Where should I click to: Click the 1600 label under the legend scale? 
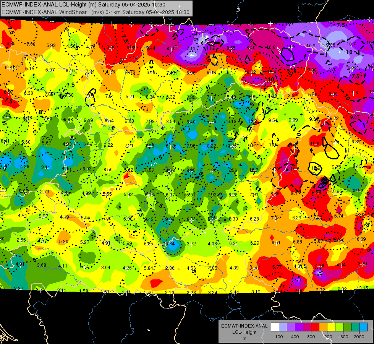[x=343, y=337]
